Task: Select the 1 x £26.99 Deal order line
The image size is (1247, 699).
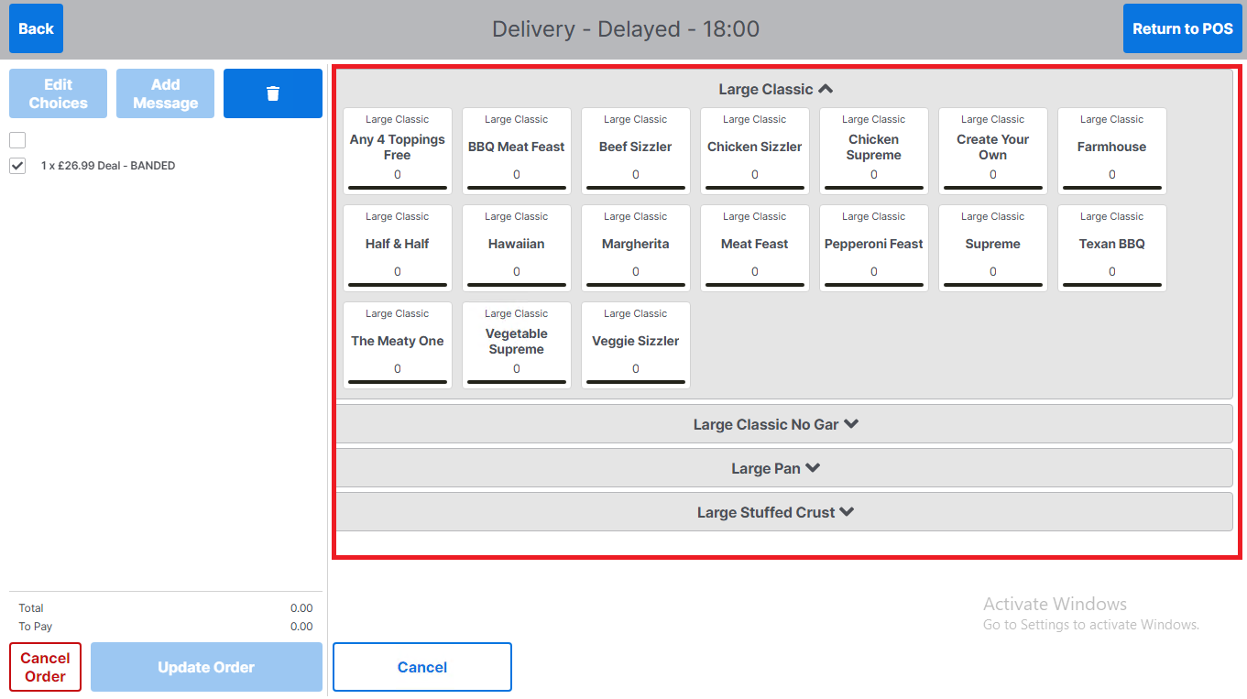Action: coord(108,166)
